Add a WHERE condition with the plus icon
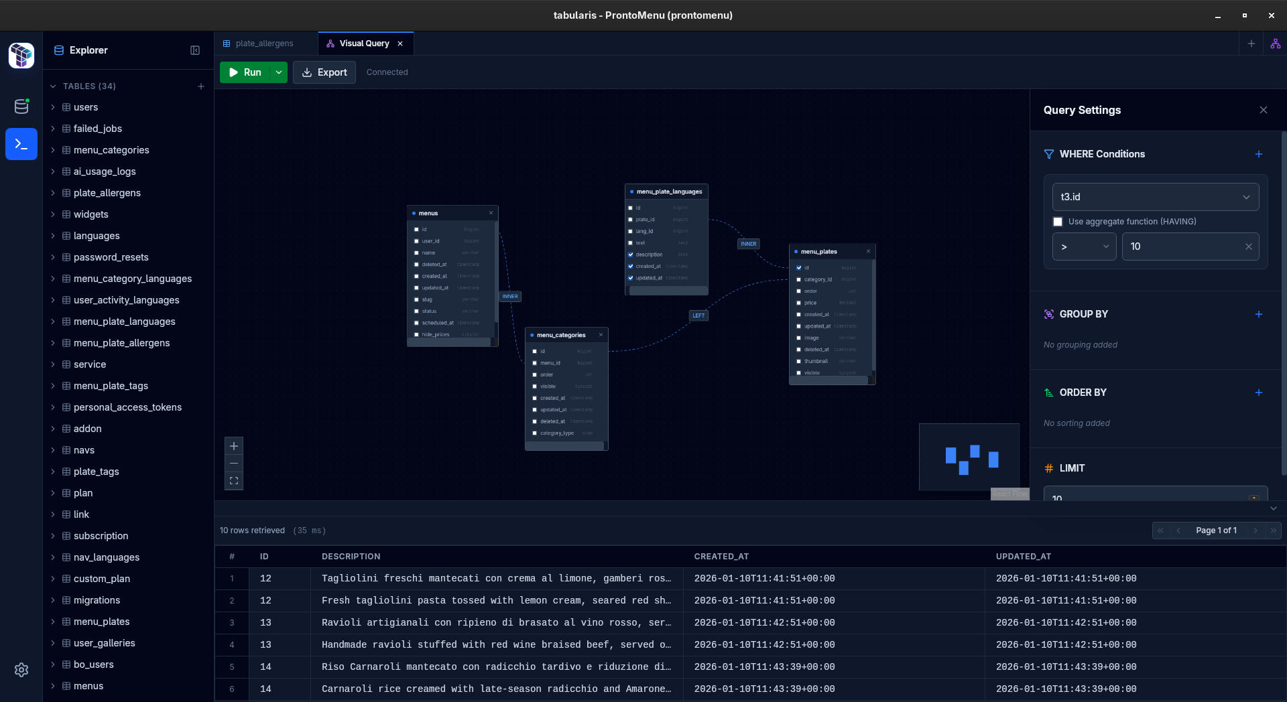Image resolution: width=1287 pixels, height=702 pixels. (1259, 154)
